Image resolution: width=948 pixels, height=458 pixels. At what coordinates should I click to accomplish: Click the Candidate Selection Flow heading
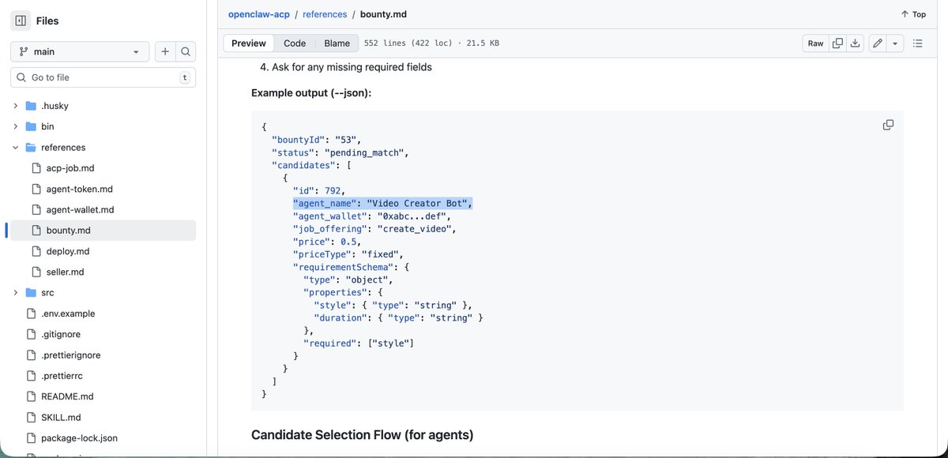[362, 435]
